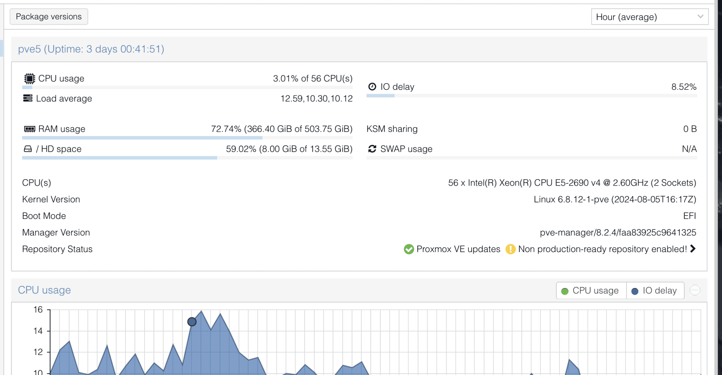
Task: Click the HD space disk icon
Action: click(x=28, y=149)
